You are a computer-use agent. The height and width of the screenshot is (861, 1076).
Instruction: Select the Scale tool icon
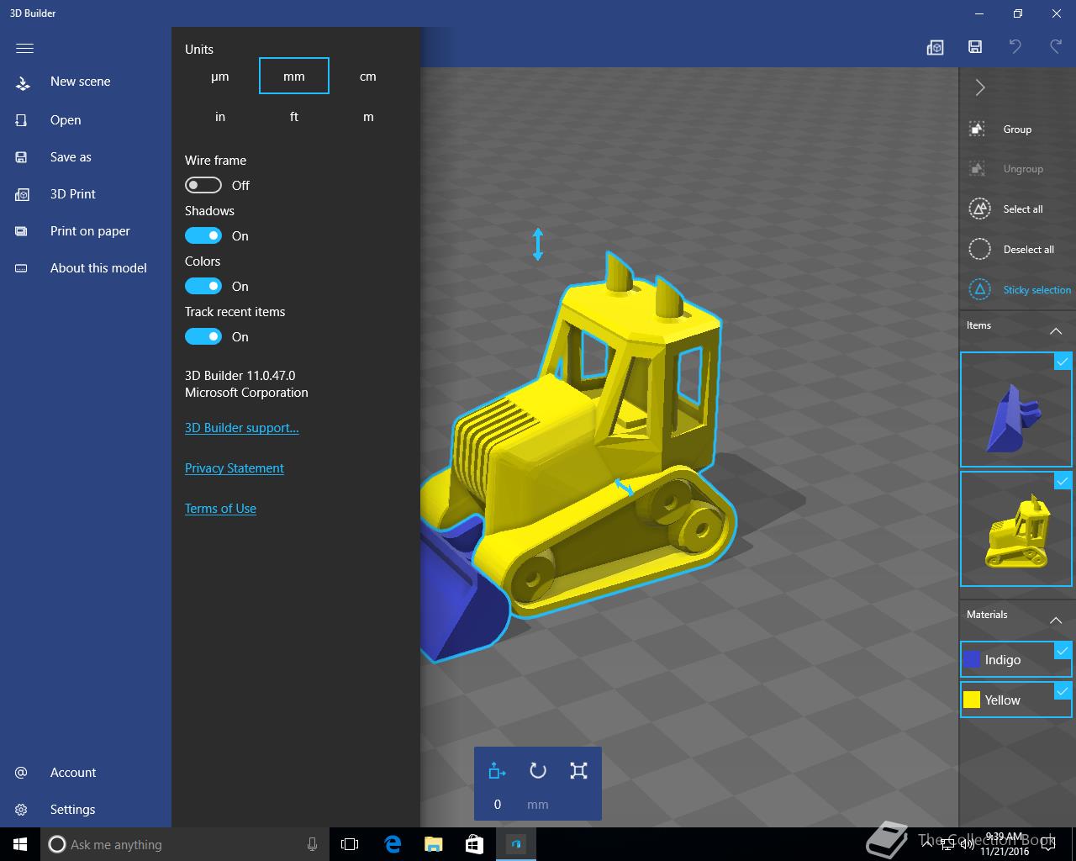pyautogui.click(x=578, y=770)
